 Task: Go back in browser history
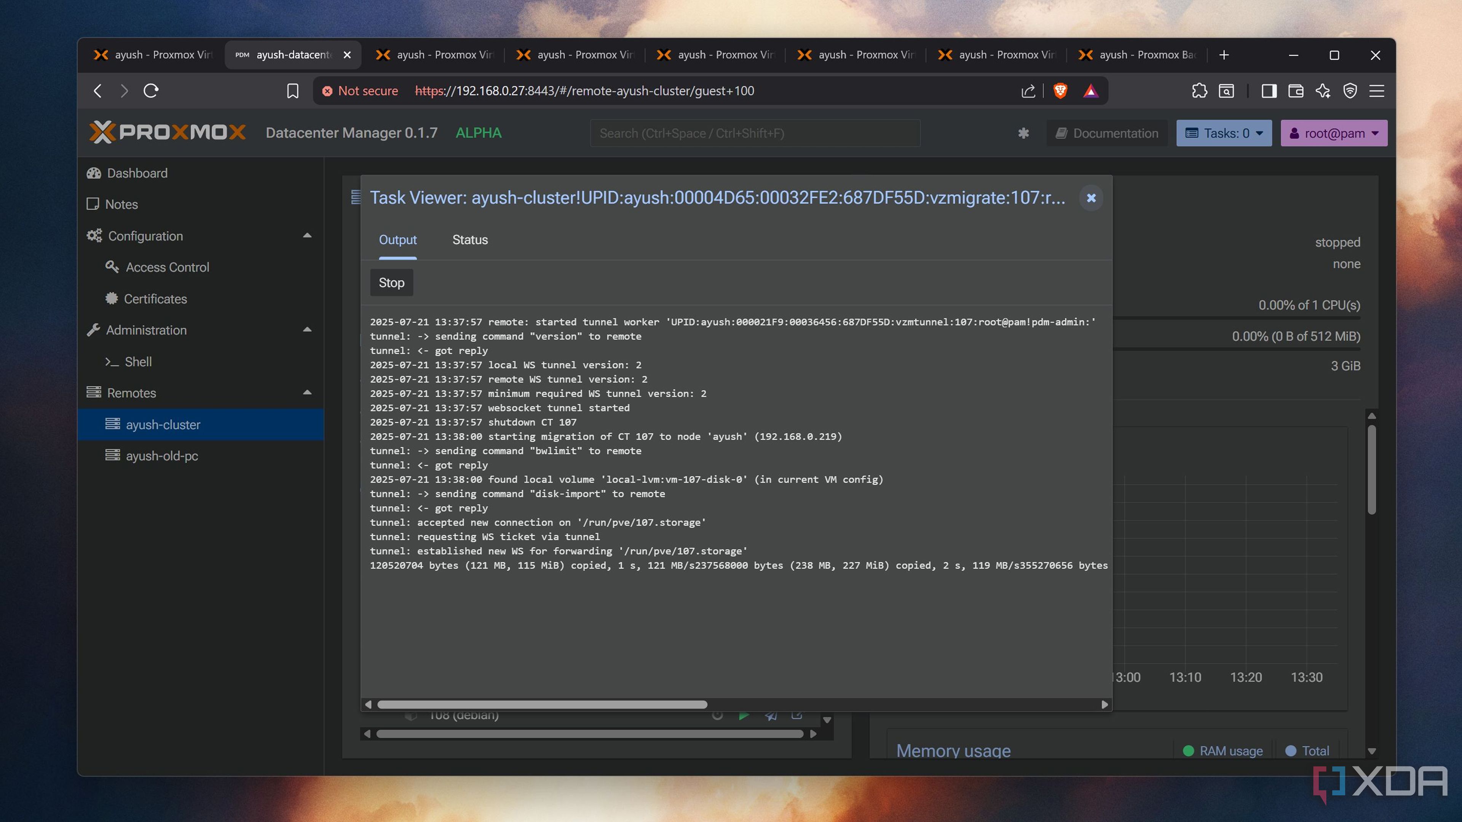(97, 91)
